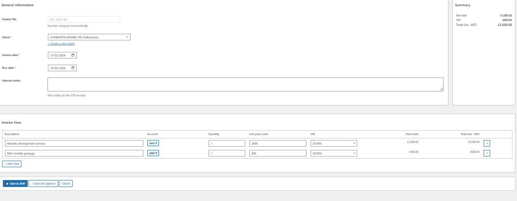Open the due date calendar picker icon
The image size is (517, 201).
tap(73, 68)
